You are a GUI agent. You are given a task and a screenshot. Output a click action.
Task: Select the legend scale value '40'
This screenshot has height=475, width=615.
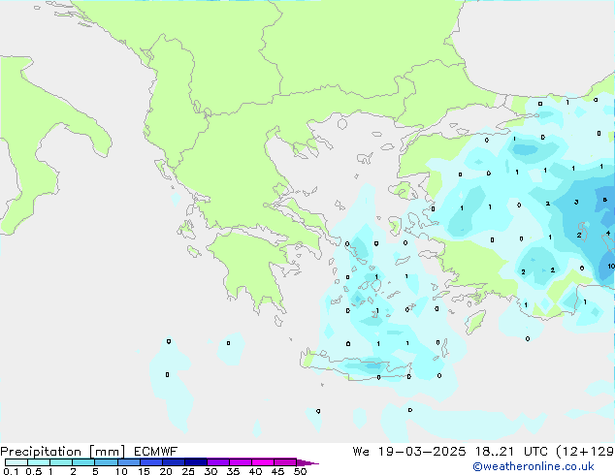point(255,471)
